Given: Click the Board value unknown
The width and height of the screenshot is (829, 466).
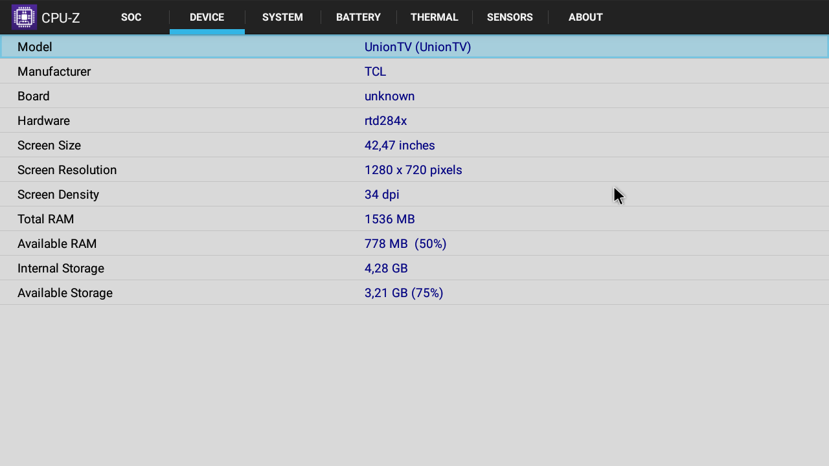Looking at the screenshot, I should coord(389,96).
